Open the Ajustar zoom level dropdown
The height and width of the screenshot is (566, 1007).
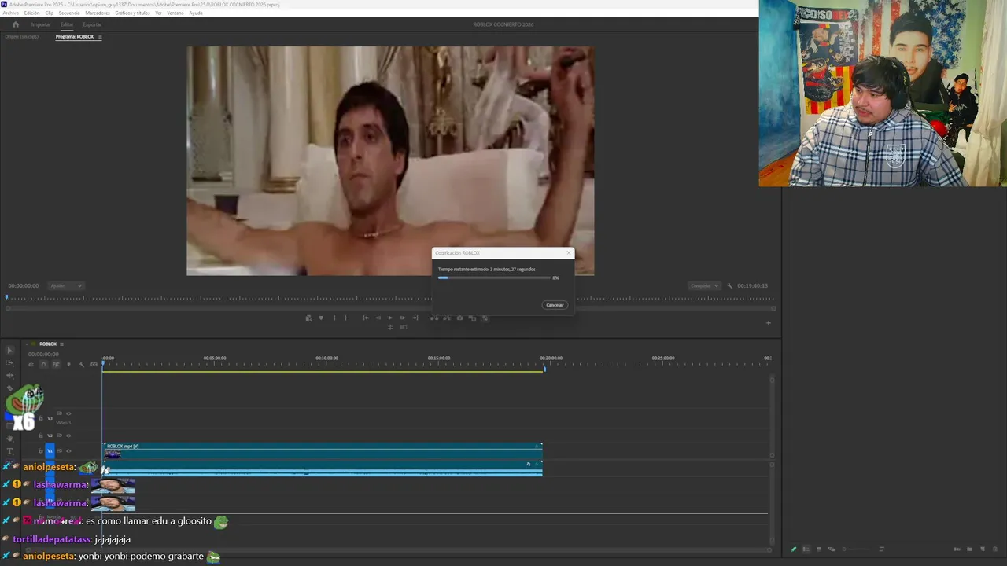(x=66, y=285)
